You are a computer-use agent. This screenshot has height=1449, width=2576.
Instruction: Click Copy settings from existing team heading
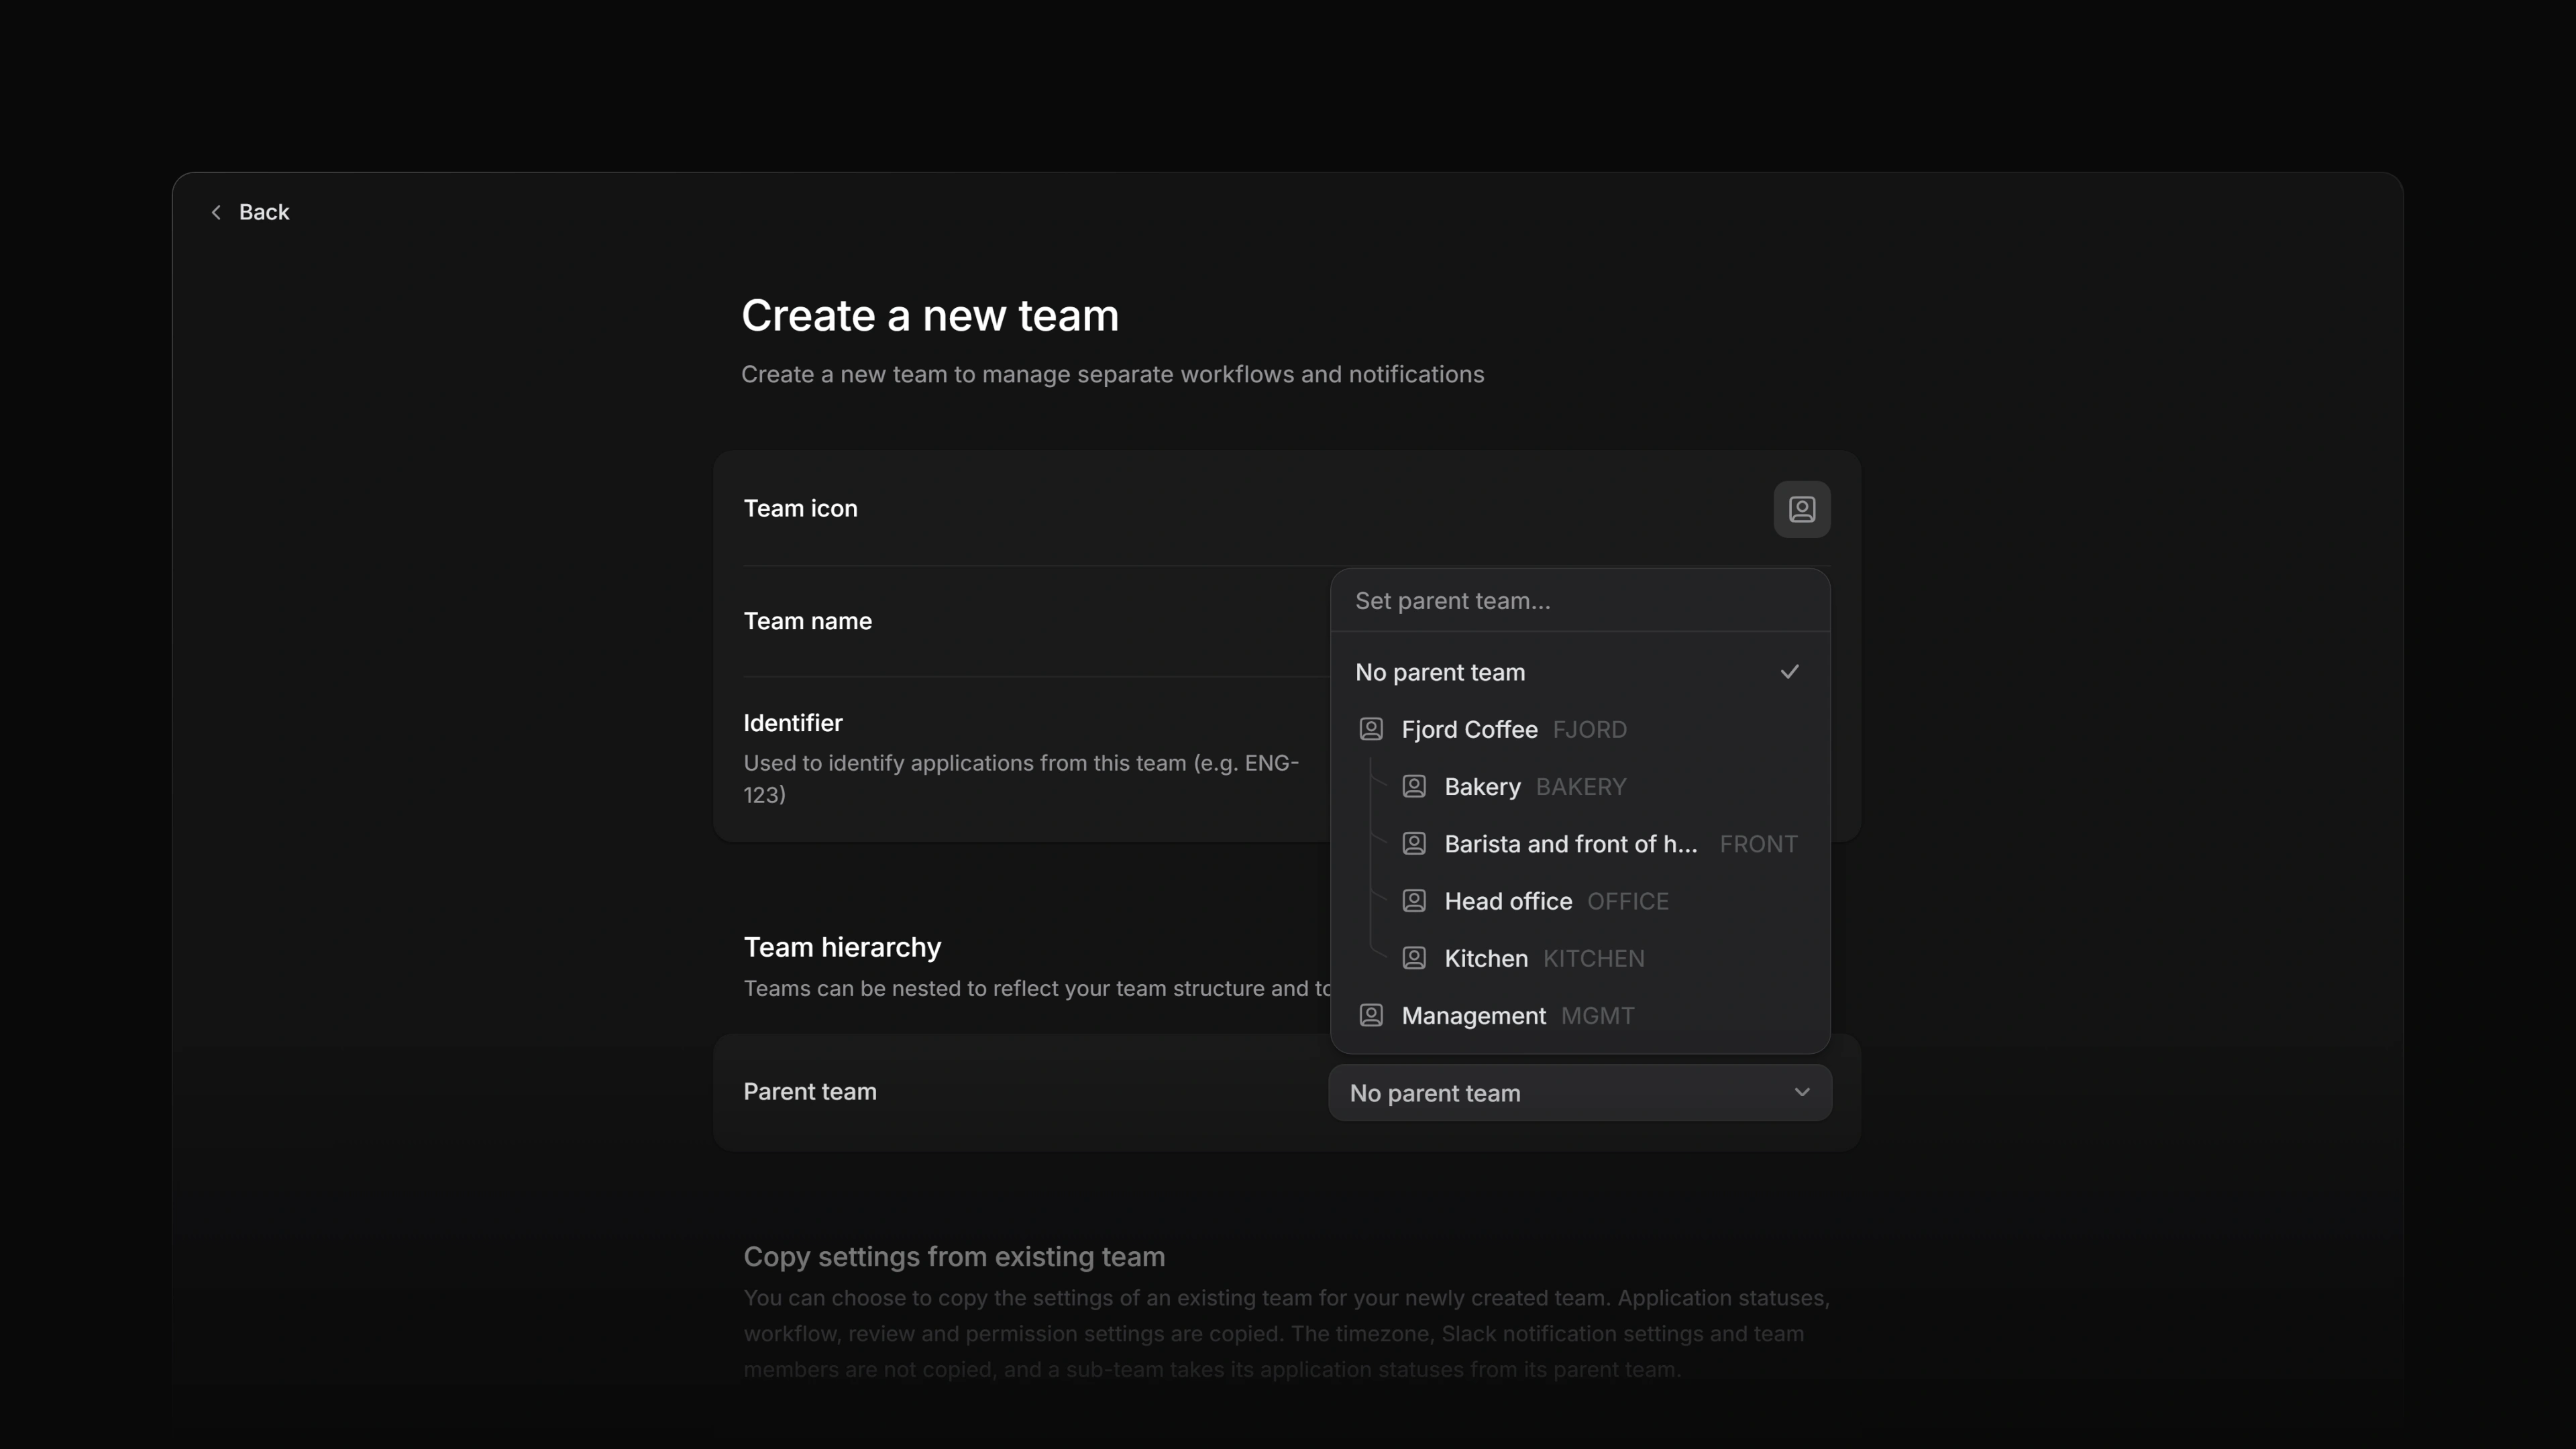(954, 1257)
